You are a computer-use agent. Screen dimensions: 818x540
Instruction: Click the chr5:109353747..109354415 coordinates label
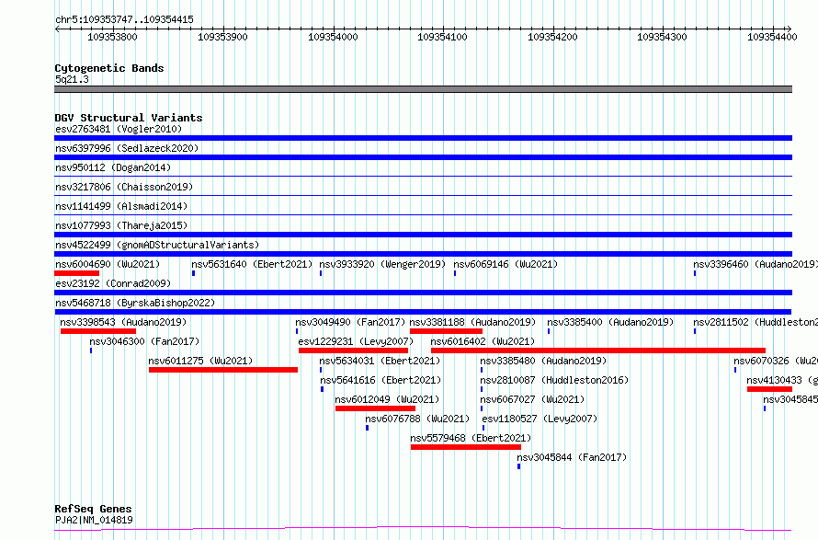(x=124, y=19)
